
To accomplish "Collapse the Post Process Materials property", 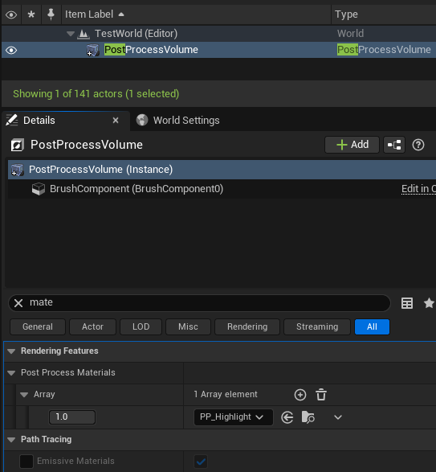I will 11,373.
